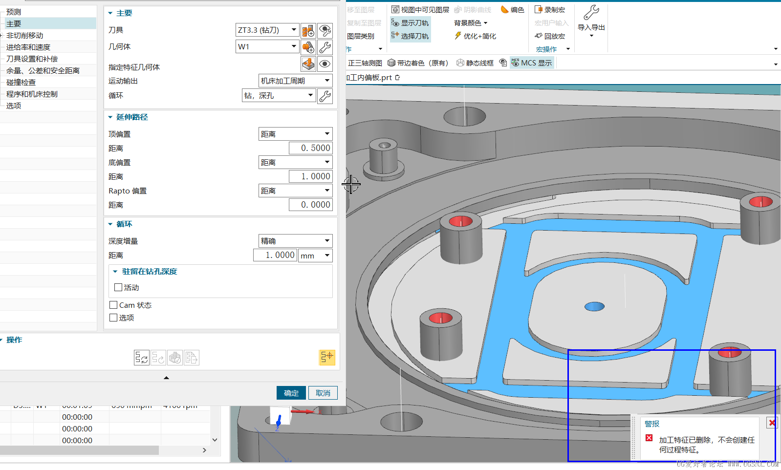This screenshot has height=470, width=781.
Task: Check the Cam 状态 checkbox
Action: (113, 305)
